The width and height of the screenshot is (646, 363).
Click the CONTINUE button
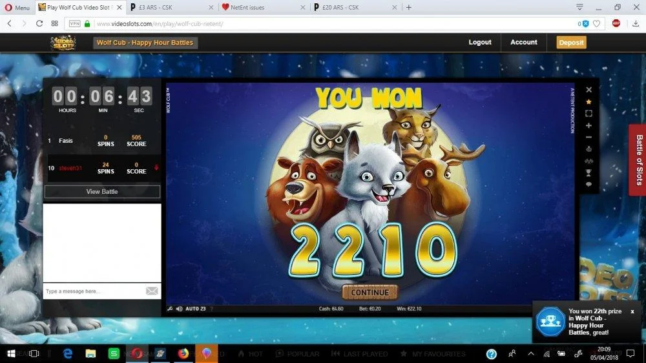[370, 293]
